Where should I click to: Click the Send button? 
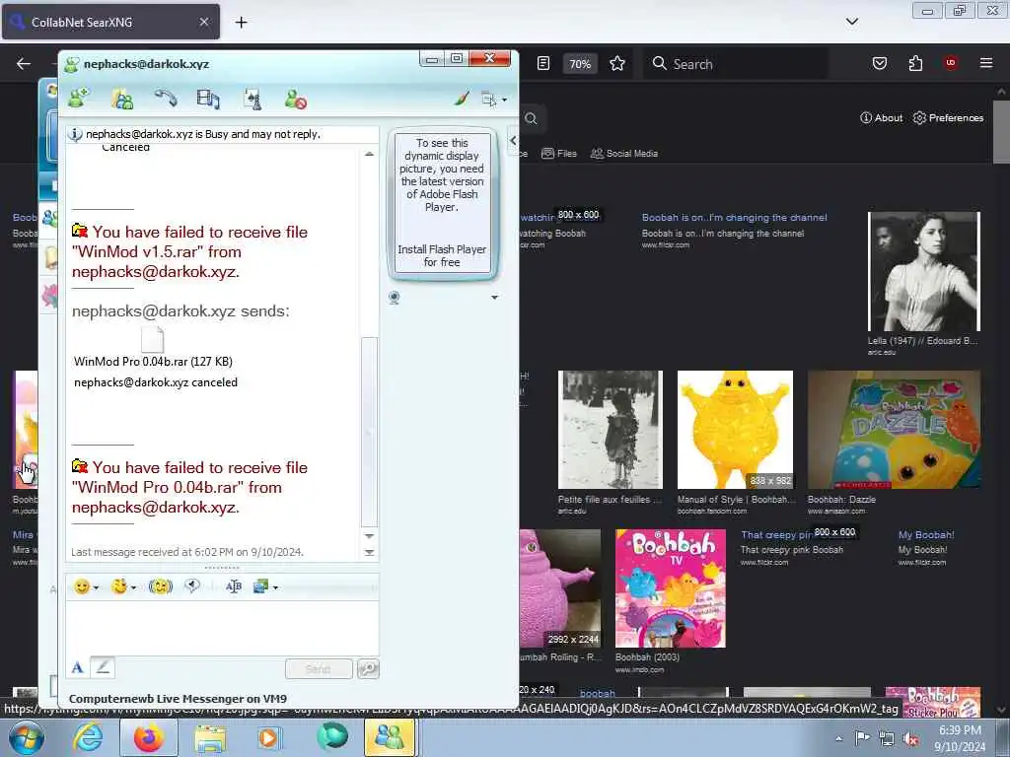click(319, 669)
